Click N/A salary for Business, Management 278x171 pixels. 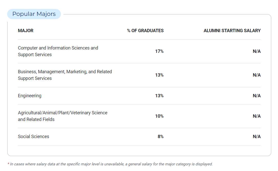[257, 75]
